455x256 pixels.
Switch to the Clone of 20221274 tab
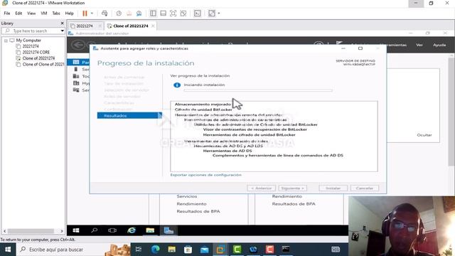[131, 26]
